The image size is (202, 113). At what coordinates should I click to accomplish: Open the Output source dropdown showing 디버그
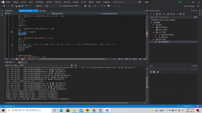pos(39,65)
